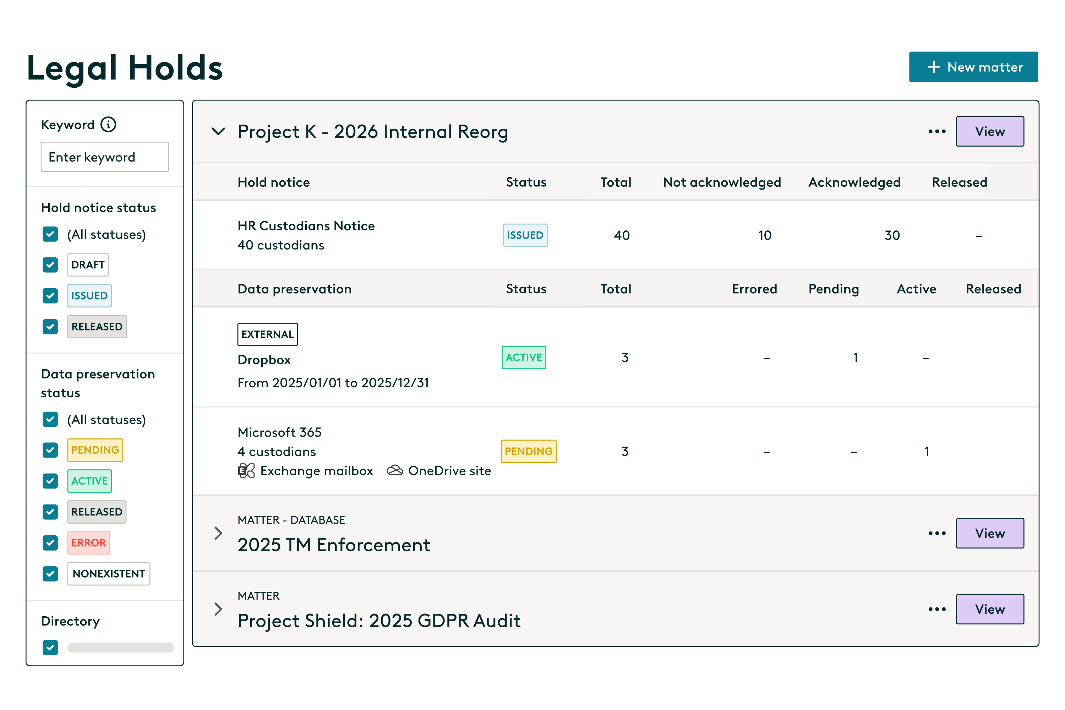Select the HR Custodians Notice row
Image resolution: width=1065 pixels, height=710 pixels.
615,235
